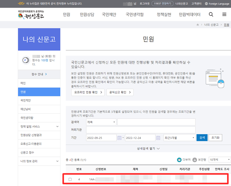Go home via breadcrumb house icon

click(198, 25)
